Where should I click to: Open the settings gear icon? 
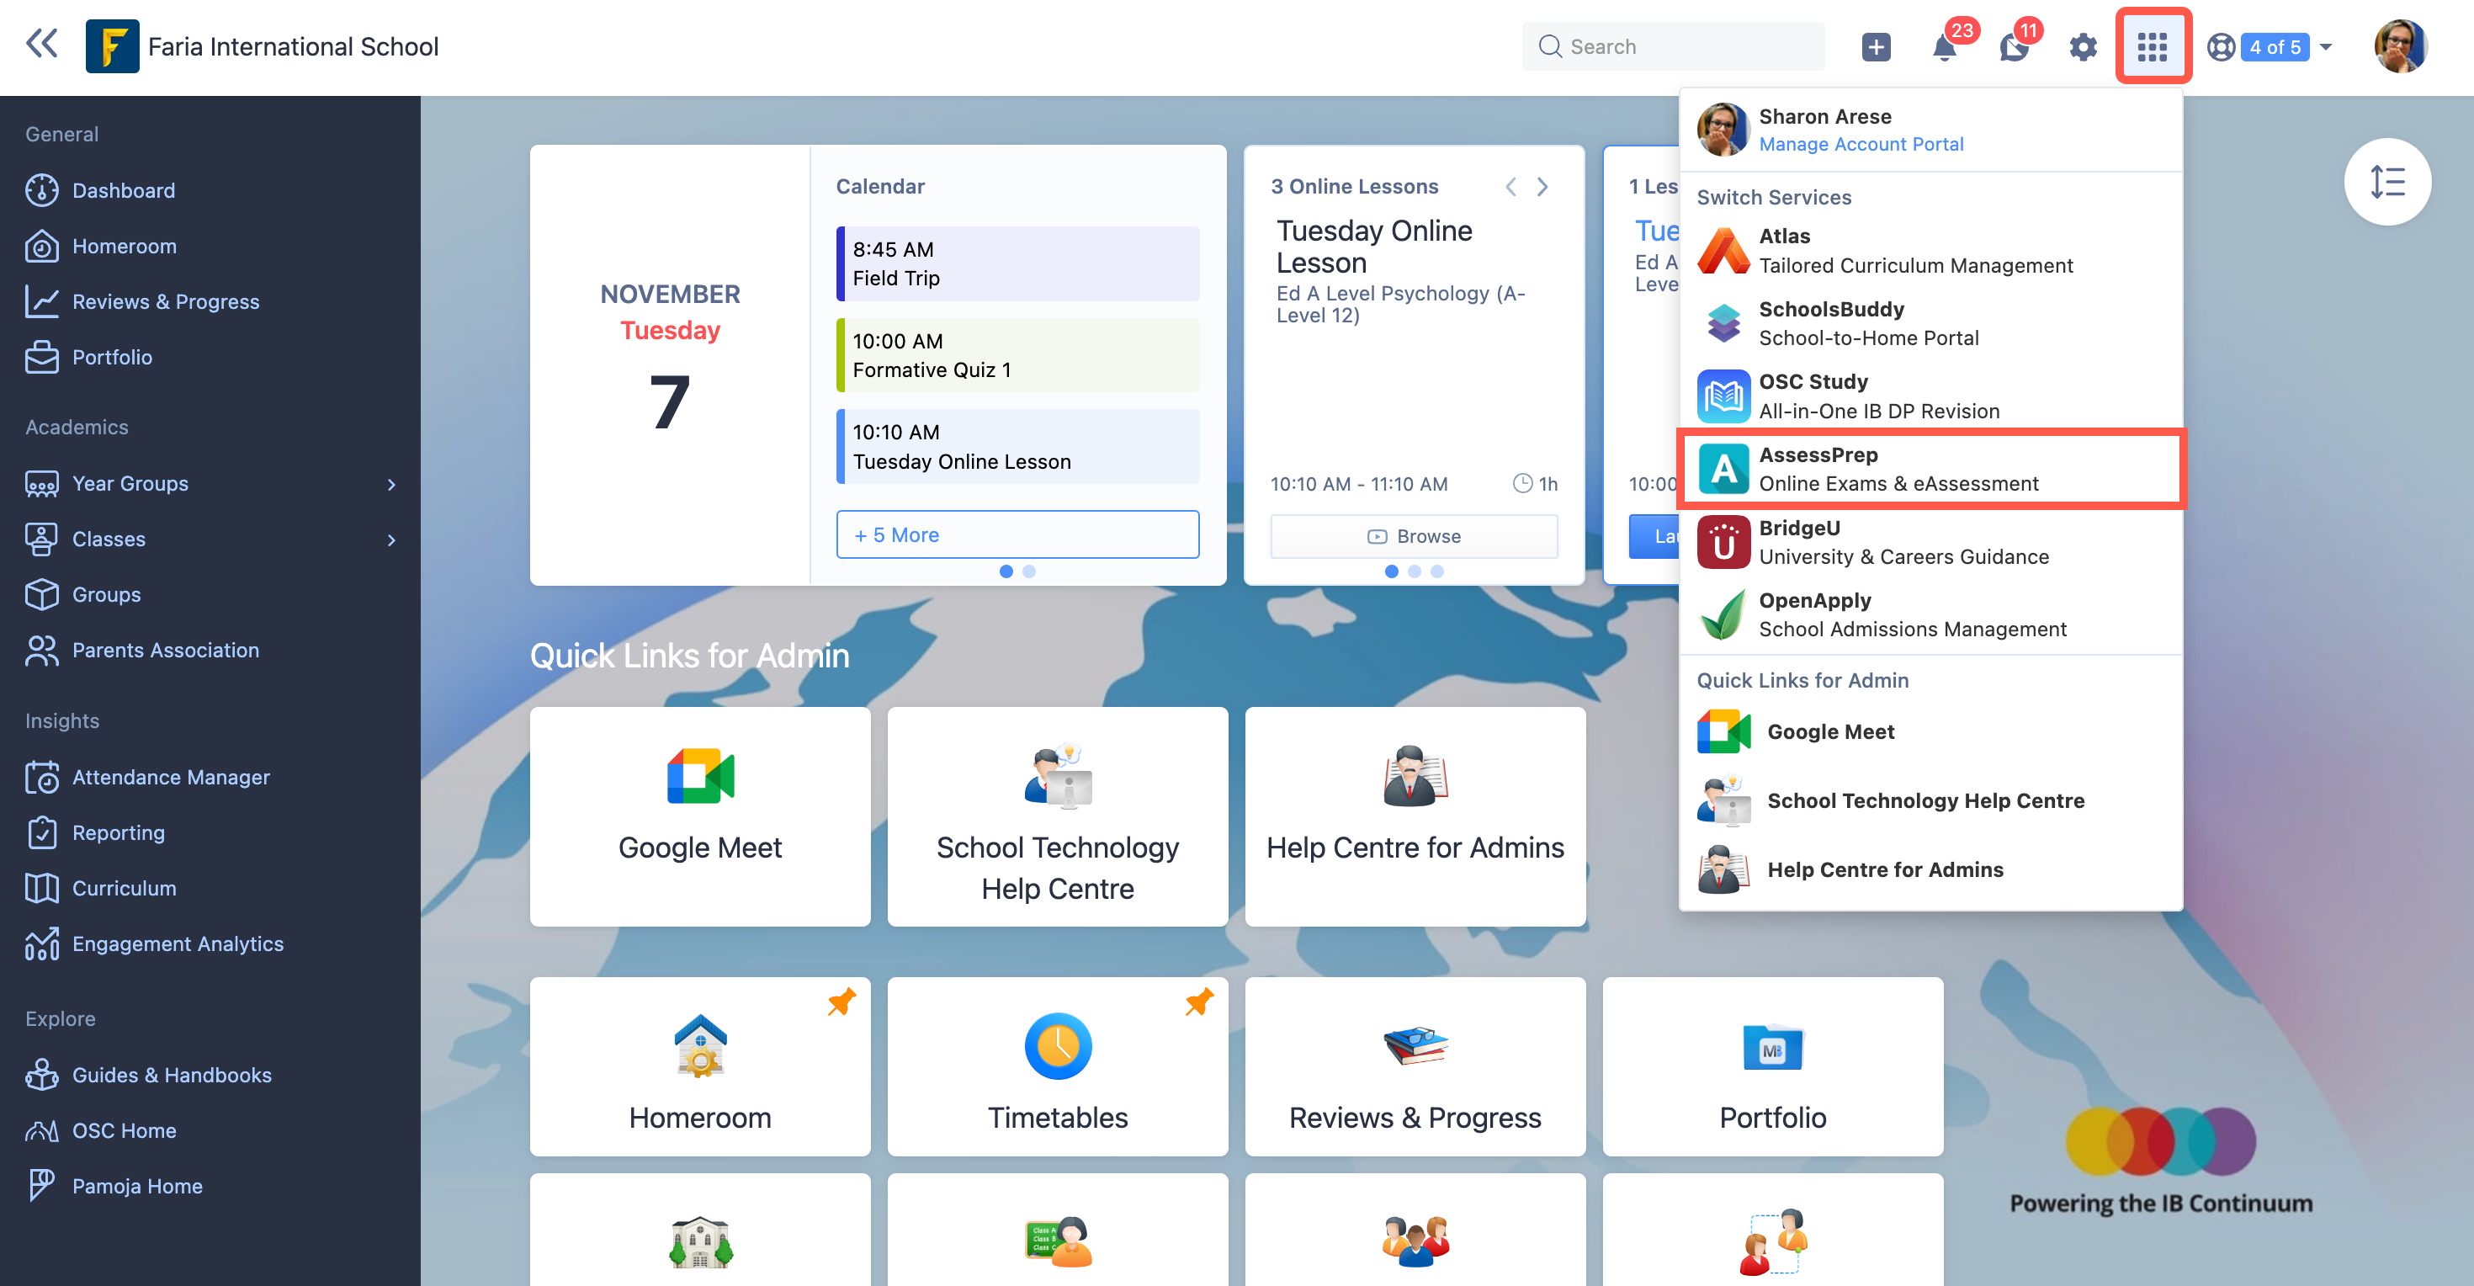point(2082,46)
